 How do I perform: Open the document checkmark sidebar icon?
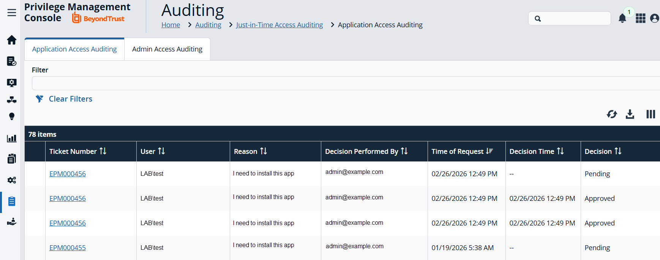point(12,61)
